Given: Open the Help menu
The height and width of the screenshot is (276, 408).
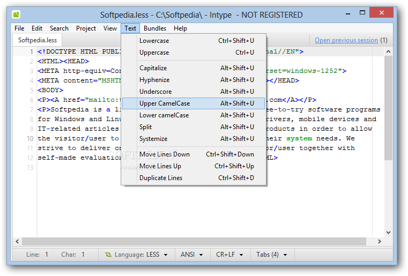Looking at the screenshot, I should (x=180, y=28).
